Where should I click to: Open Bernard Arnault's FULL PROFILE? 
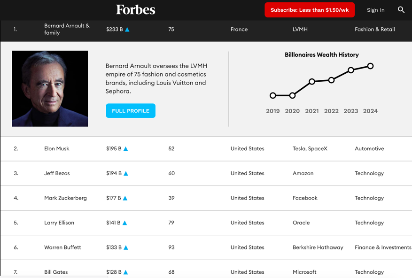click(x=131, y=111)
